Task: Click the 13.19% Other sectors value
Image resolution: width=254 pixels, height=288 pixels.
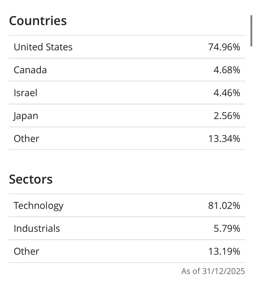Action: 224,251
